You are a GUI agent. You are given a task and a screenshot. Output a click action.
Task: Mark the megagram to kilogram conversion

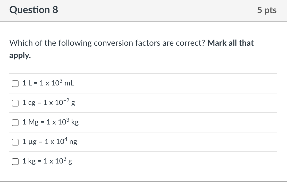(15, 123)
